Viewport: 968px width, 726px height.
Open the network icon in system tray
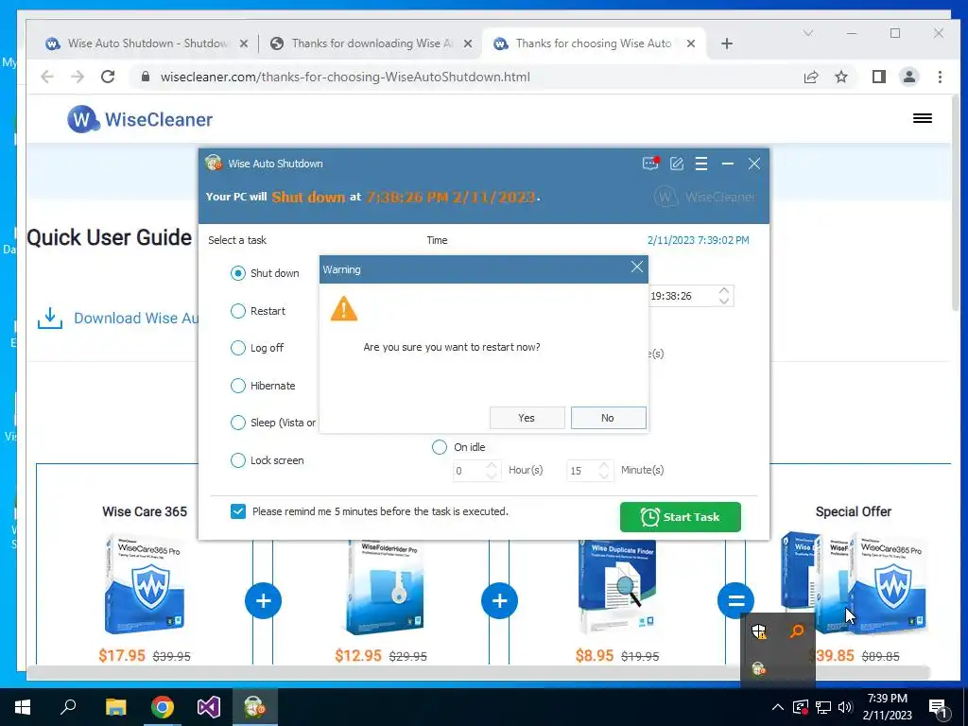(x=822, y=707)
